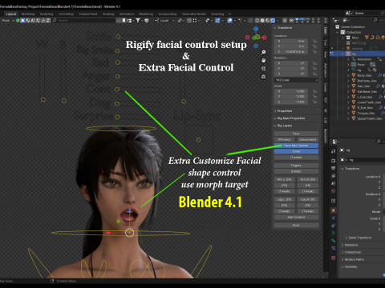Select Tongue_Geo in the outliner
This screenshot has height=288, width=385.
[366, 113]
